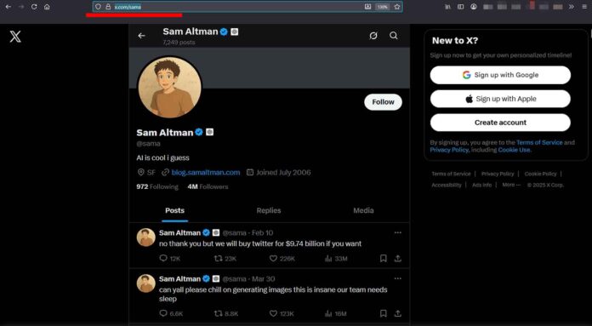Screen dimensions: 592x326
Task: Reload the page with the browser refresh icon
Action: tap(34, 7)
